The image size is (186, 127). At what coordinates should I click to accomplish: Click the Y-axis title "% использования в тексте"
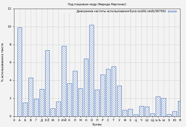point(2,62)
